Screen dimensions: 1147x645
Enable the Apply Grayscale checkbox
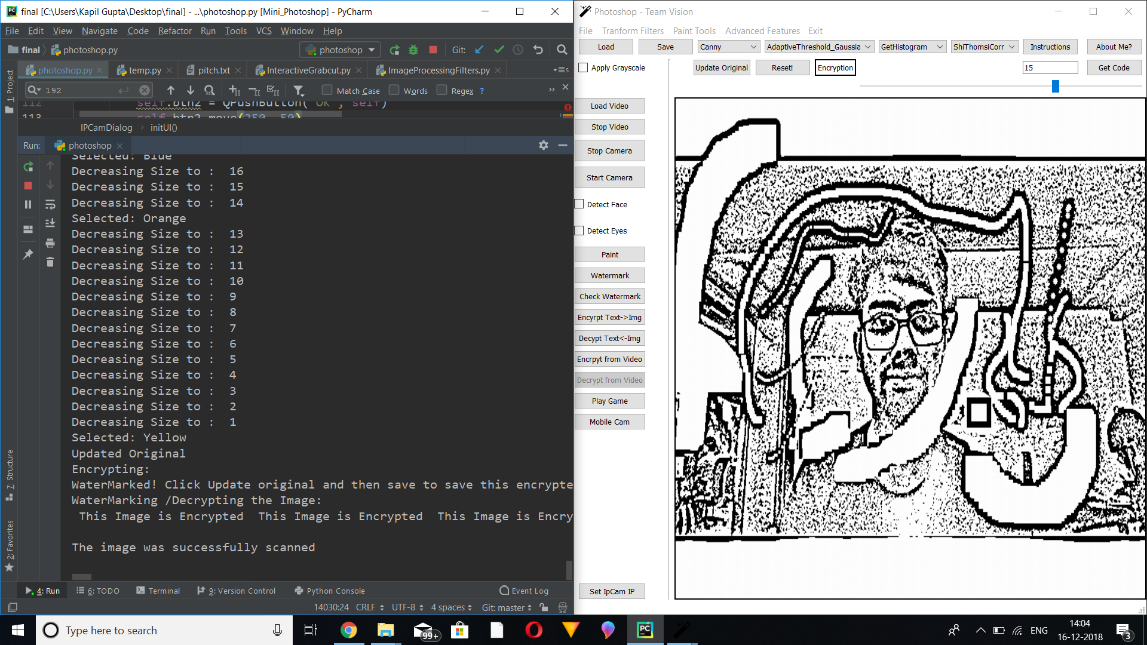[x=584, y=67]
